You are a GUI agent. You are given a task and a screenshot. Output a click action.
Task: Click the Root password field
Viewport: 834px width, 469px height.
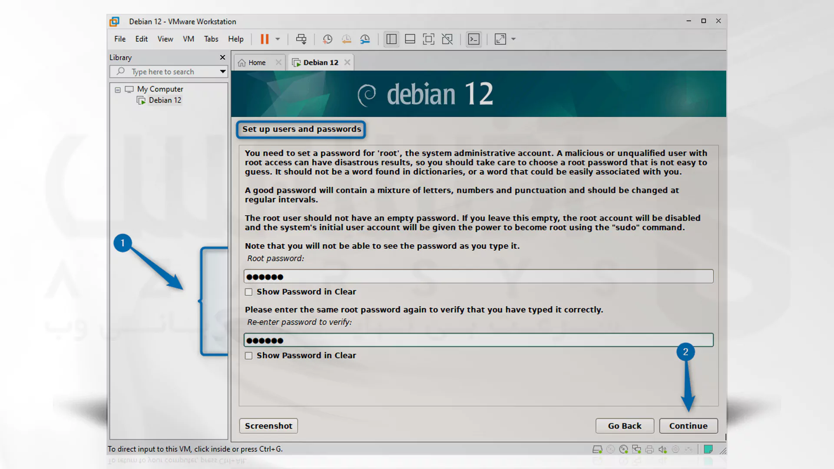click(478, 277)
